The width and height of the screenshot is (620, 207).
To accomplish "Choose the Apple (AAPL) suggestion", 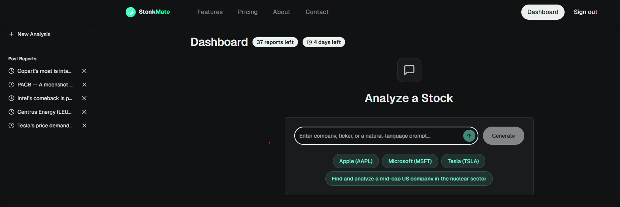I will (356, 161).
